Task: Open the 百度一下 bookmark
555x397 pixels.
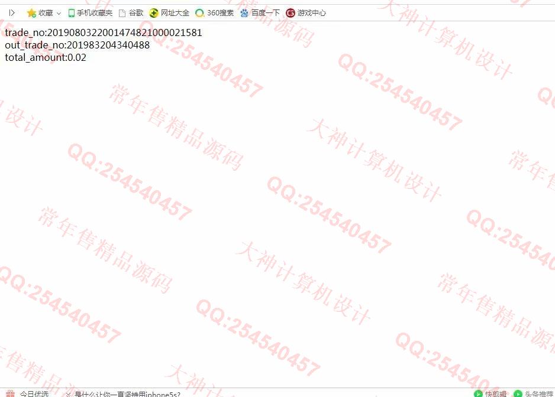Action: pyautogui.click(x=260, y=13)
